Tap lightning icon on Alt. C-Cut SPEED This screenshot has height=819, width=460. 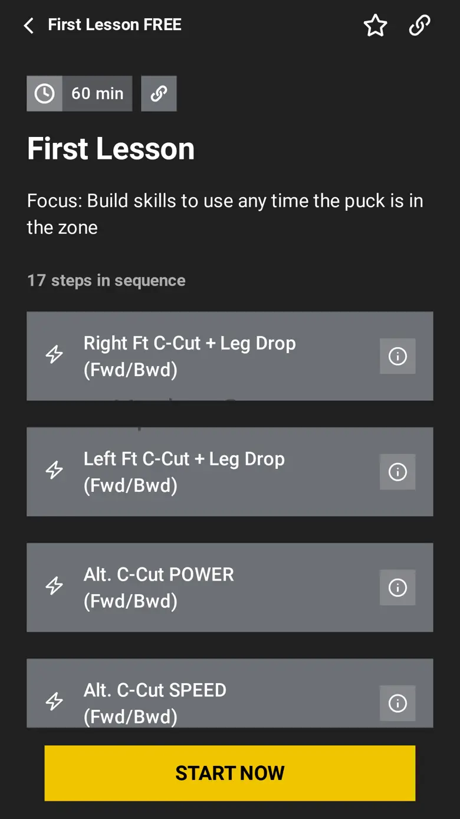point(54,701)
